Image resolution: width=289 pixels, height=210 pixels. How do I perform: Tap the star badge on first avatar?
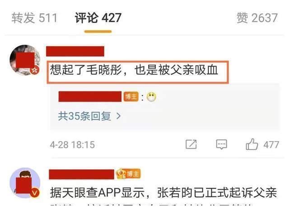[x=35, y=70]
